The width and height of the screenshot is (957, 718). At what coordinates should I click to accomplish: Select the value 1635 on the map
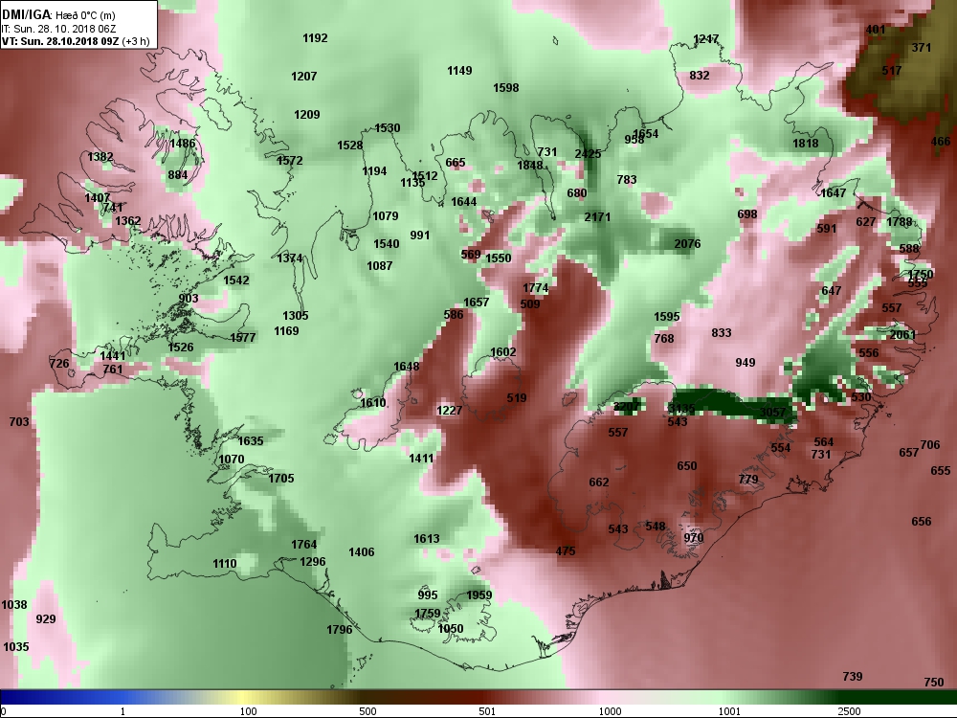point(250,440)
